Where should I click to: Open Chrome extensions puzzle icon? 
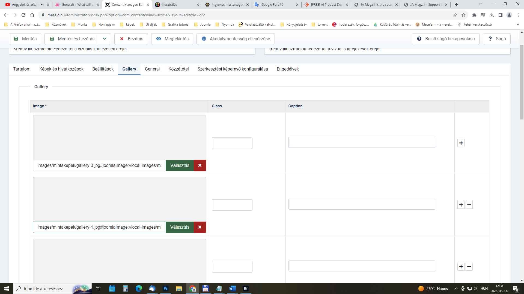point(474,15)
